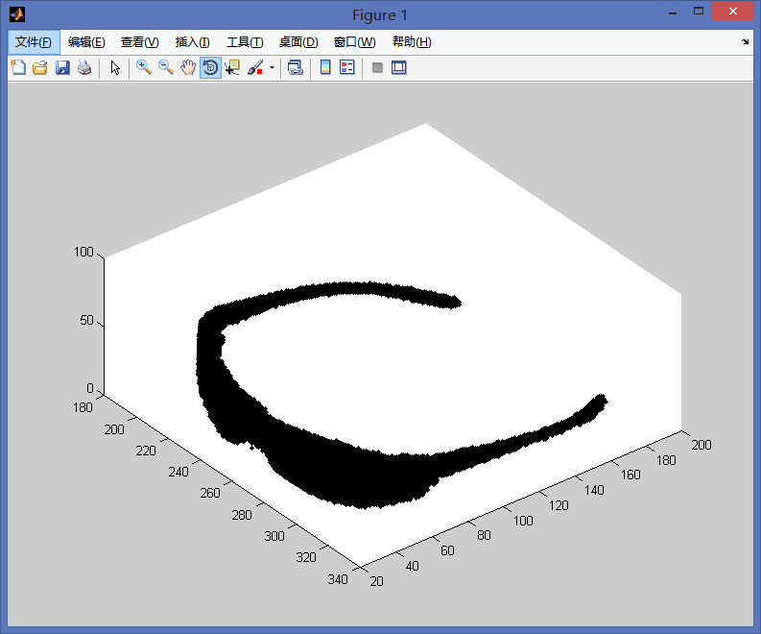Viewport: 761px width, 634px height.
Task: Activate the Zoom Out magnifier tool
Action: pyautogui.click(x=166, y=67)
